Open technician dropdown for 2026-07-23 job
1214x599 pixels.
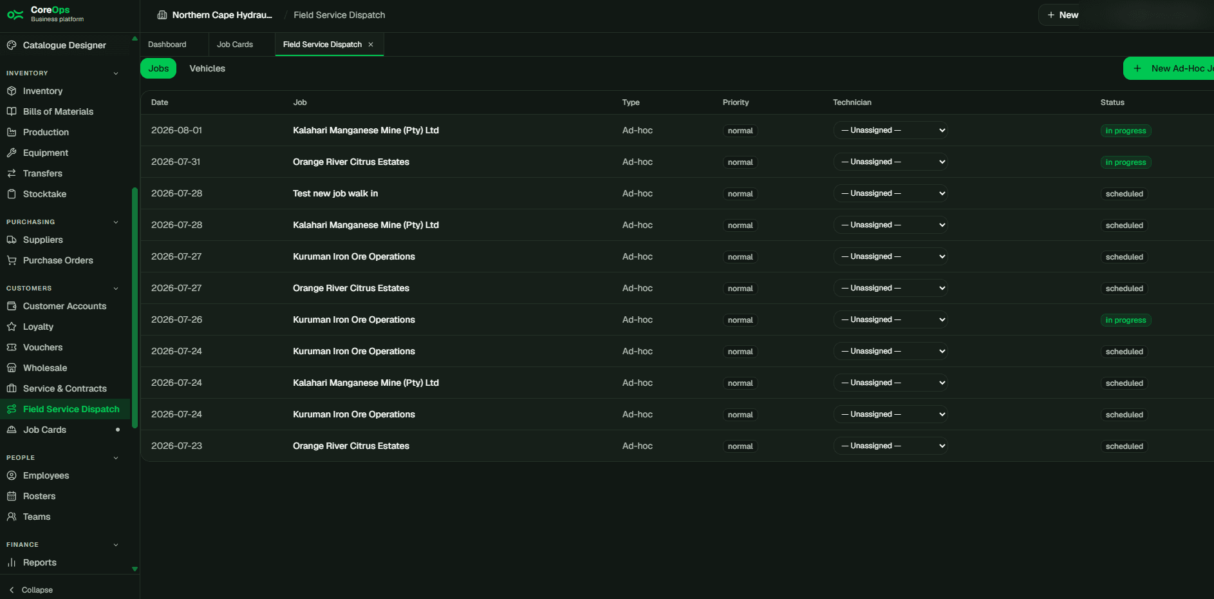pyautogui.click(x=891, y=446)
